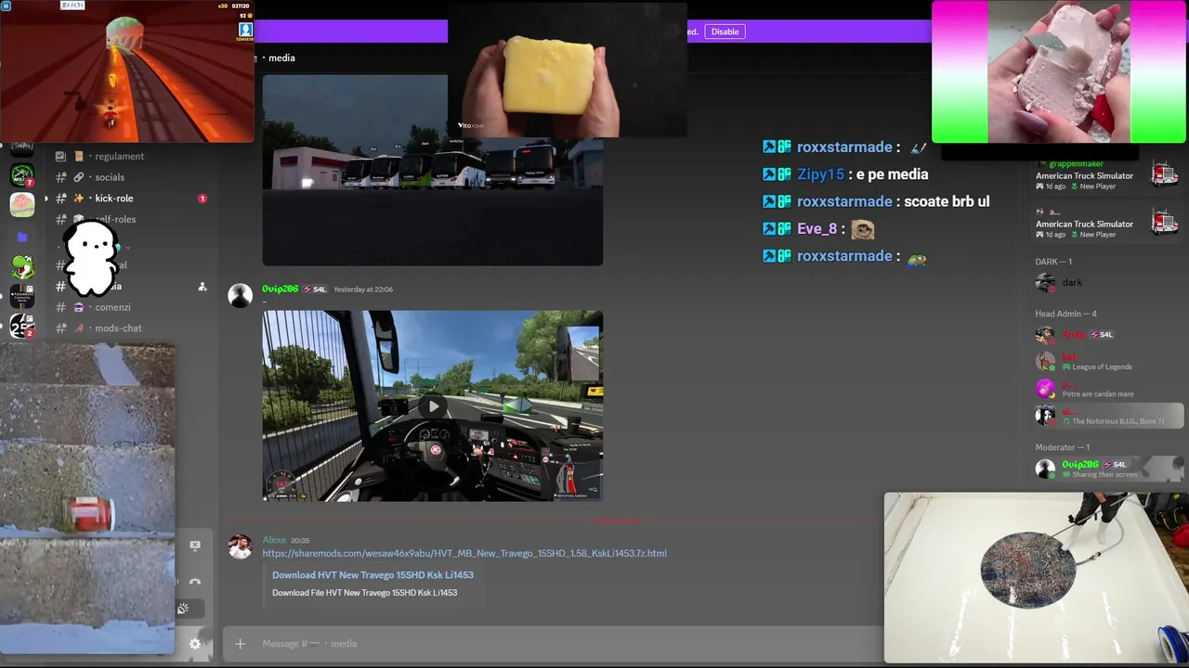Open the green Yoshi server icon
The width and height of the screenshot is (1189, 668).
(x=22, y=267)
